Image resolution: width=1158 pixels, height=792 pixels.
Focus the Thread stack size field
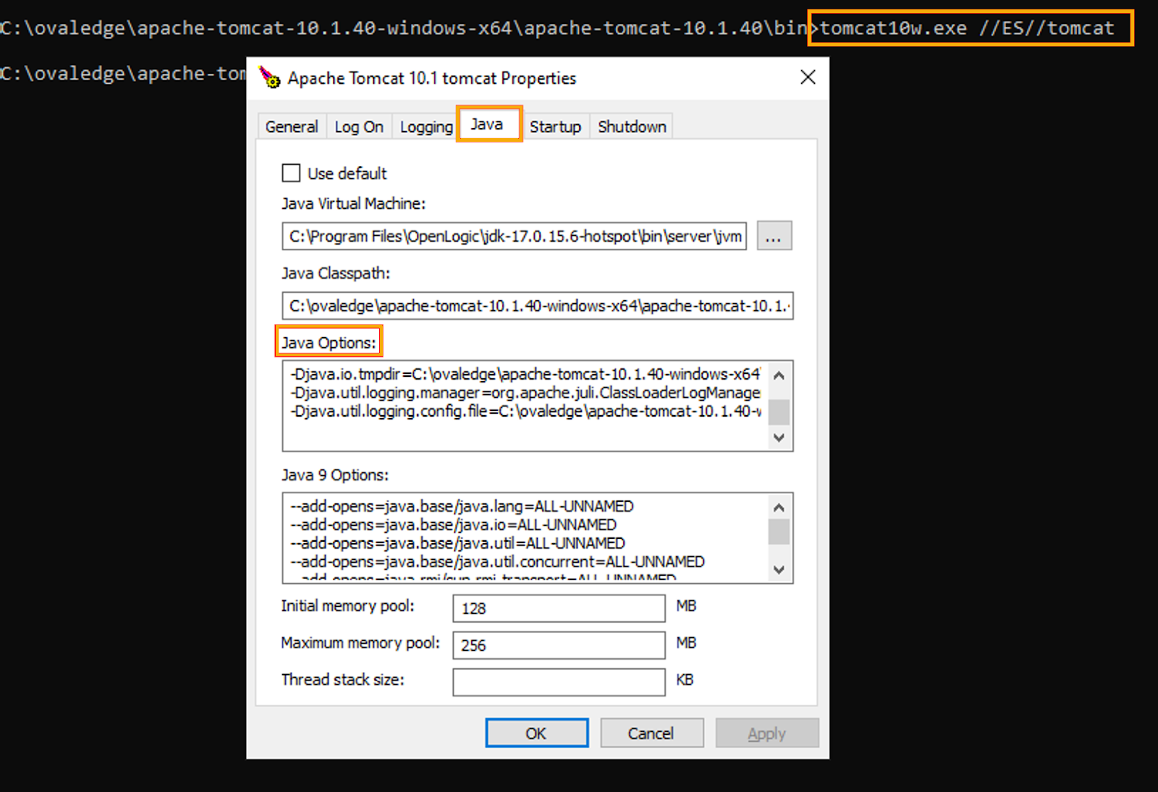[x=558, y=681]
